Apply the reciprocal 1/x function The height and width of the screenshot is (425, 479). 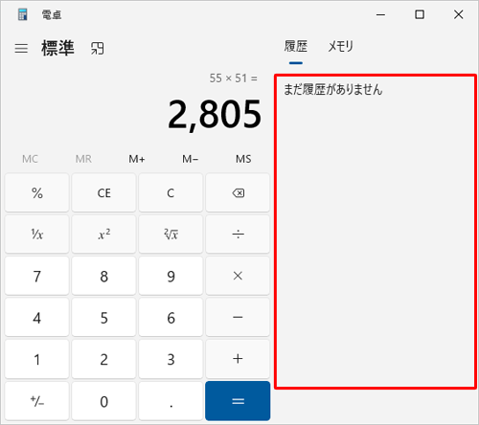point(37,235)
